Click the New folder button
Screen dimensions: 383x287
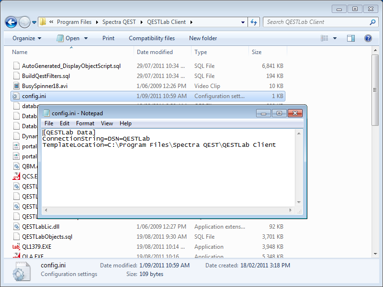pos(203,38)
